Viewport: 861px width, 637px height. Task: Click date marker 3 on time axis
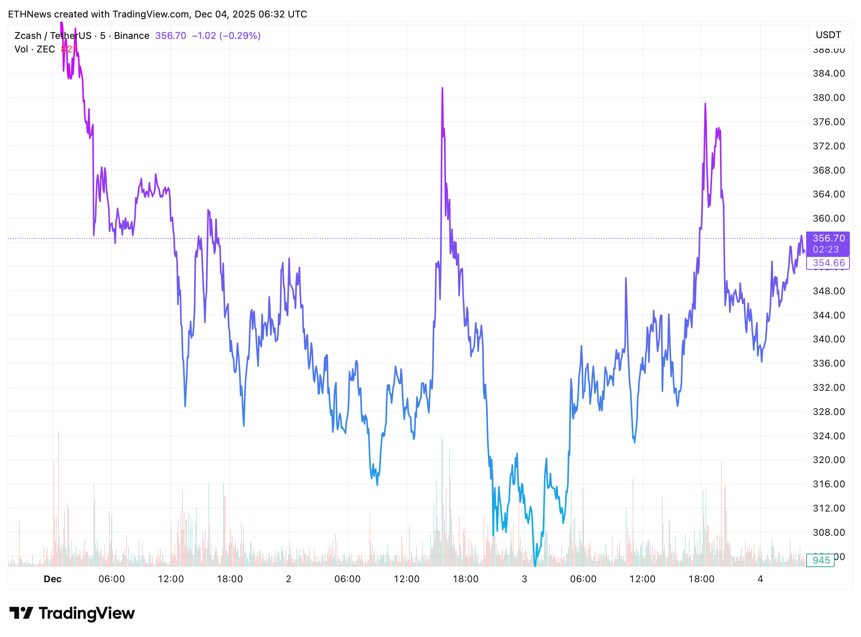pyautogui.click(x=524, y=579)
